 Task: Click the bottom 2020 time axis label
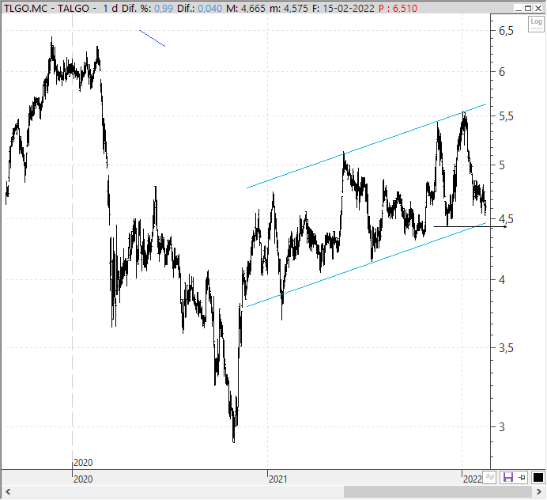tap(83, 479)
